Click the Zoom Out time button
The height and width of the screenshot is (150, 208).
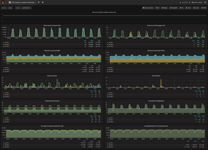pyautogui.click(x=185, y=2)
